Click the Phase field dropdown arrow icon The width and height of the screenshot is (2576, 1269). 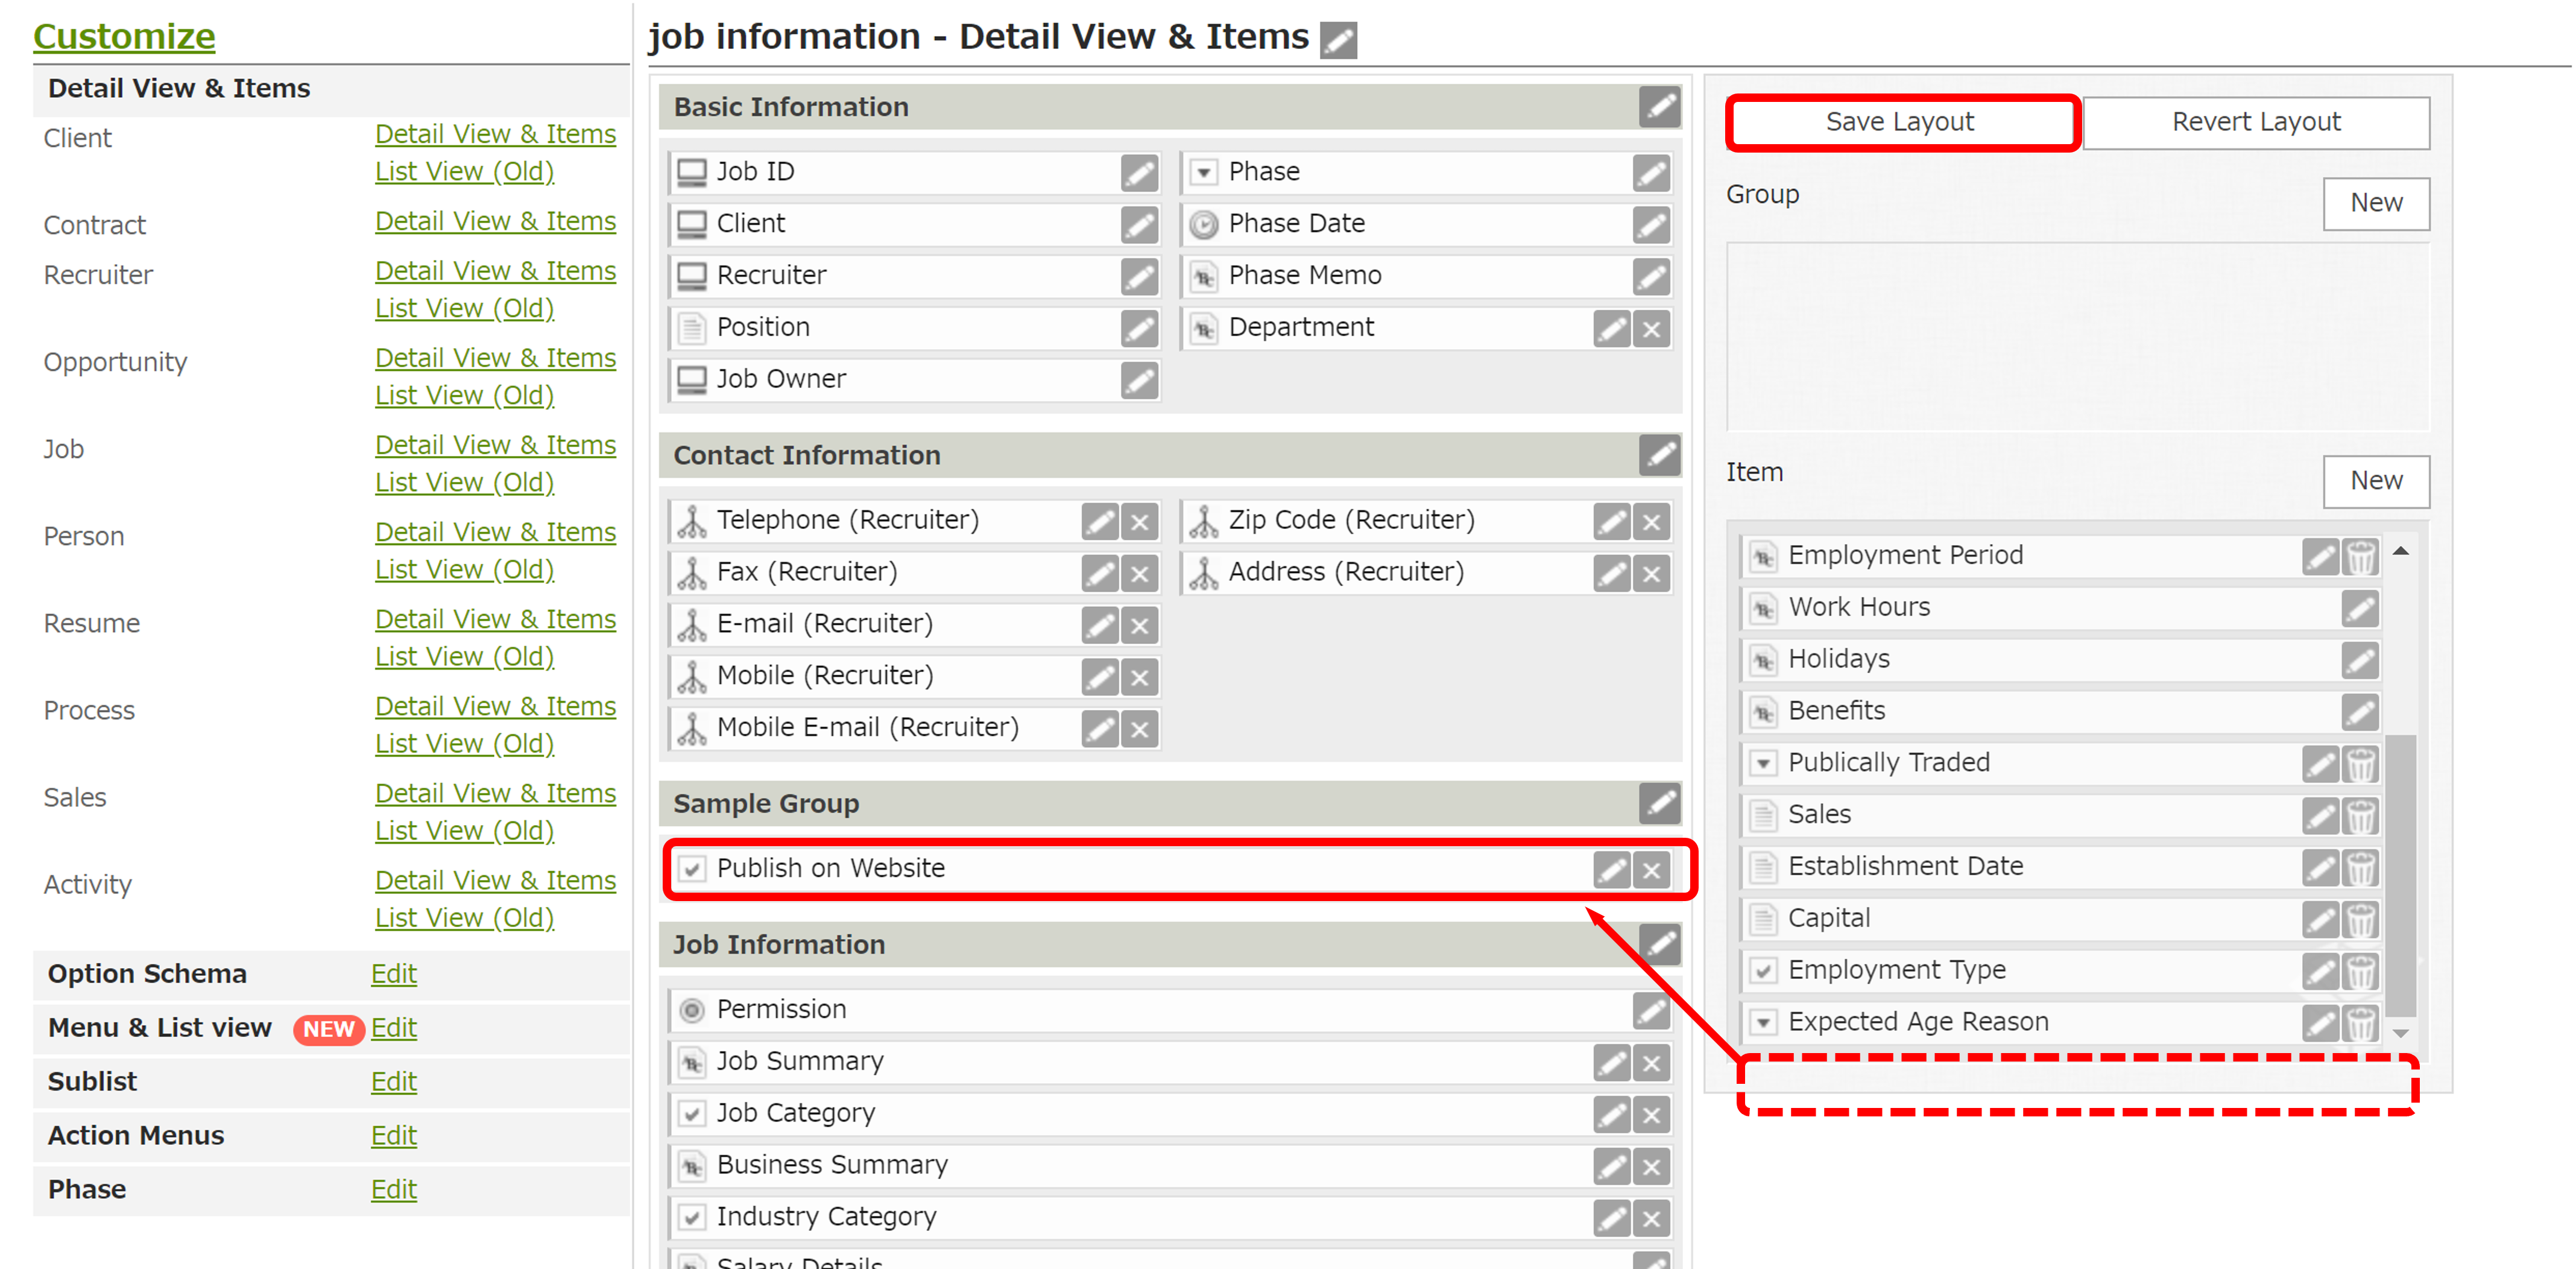coord(1204,172)
